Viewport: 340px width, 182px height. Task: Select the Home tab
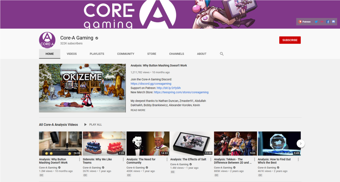(x=50, y=54)
